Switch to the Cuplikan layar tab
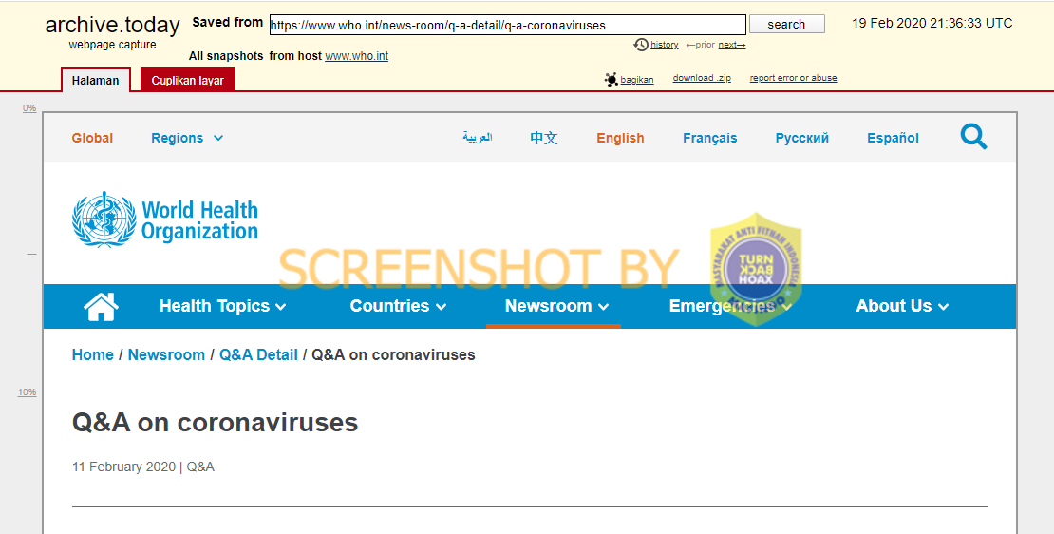 pos(188,80)
